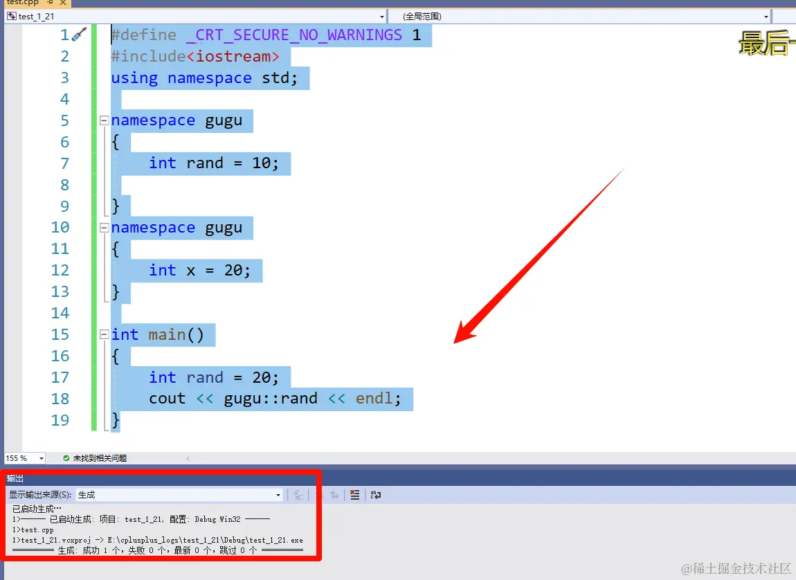Click the Clear All output icon
Viewport: 796px width, 580px height.
click(355, 495)
